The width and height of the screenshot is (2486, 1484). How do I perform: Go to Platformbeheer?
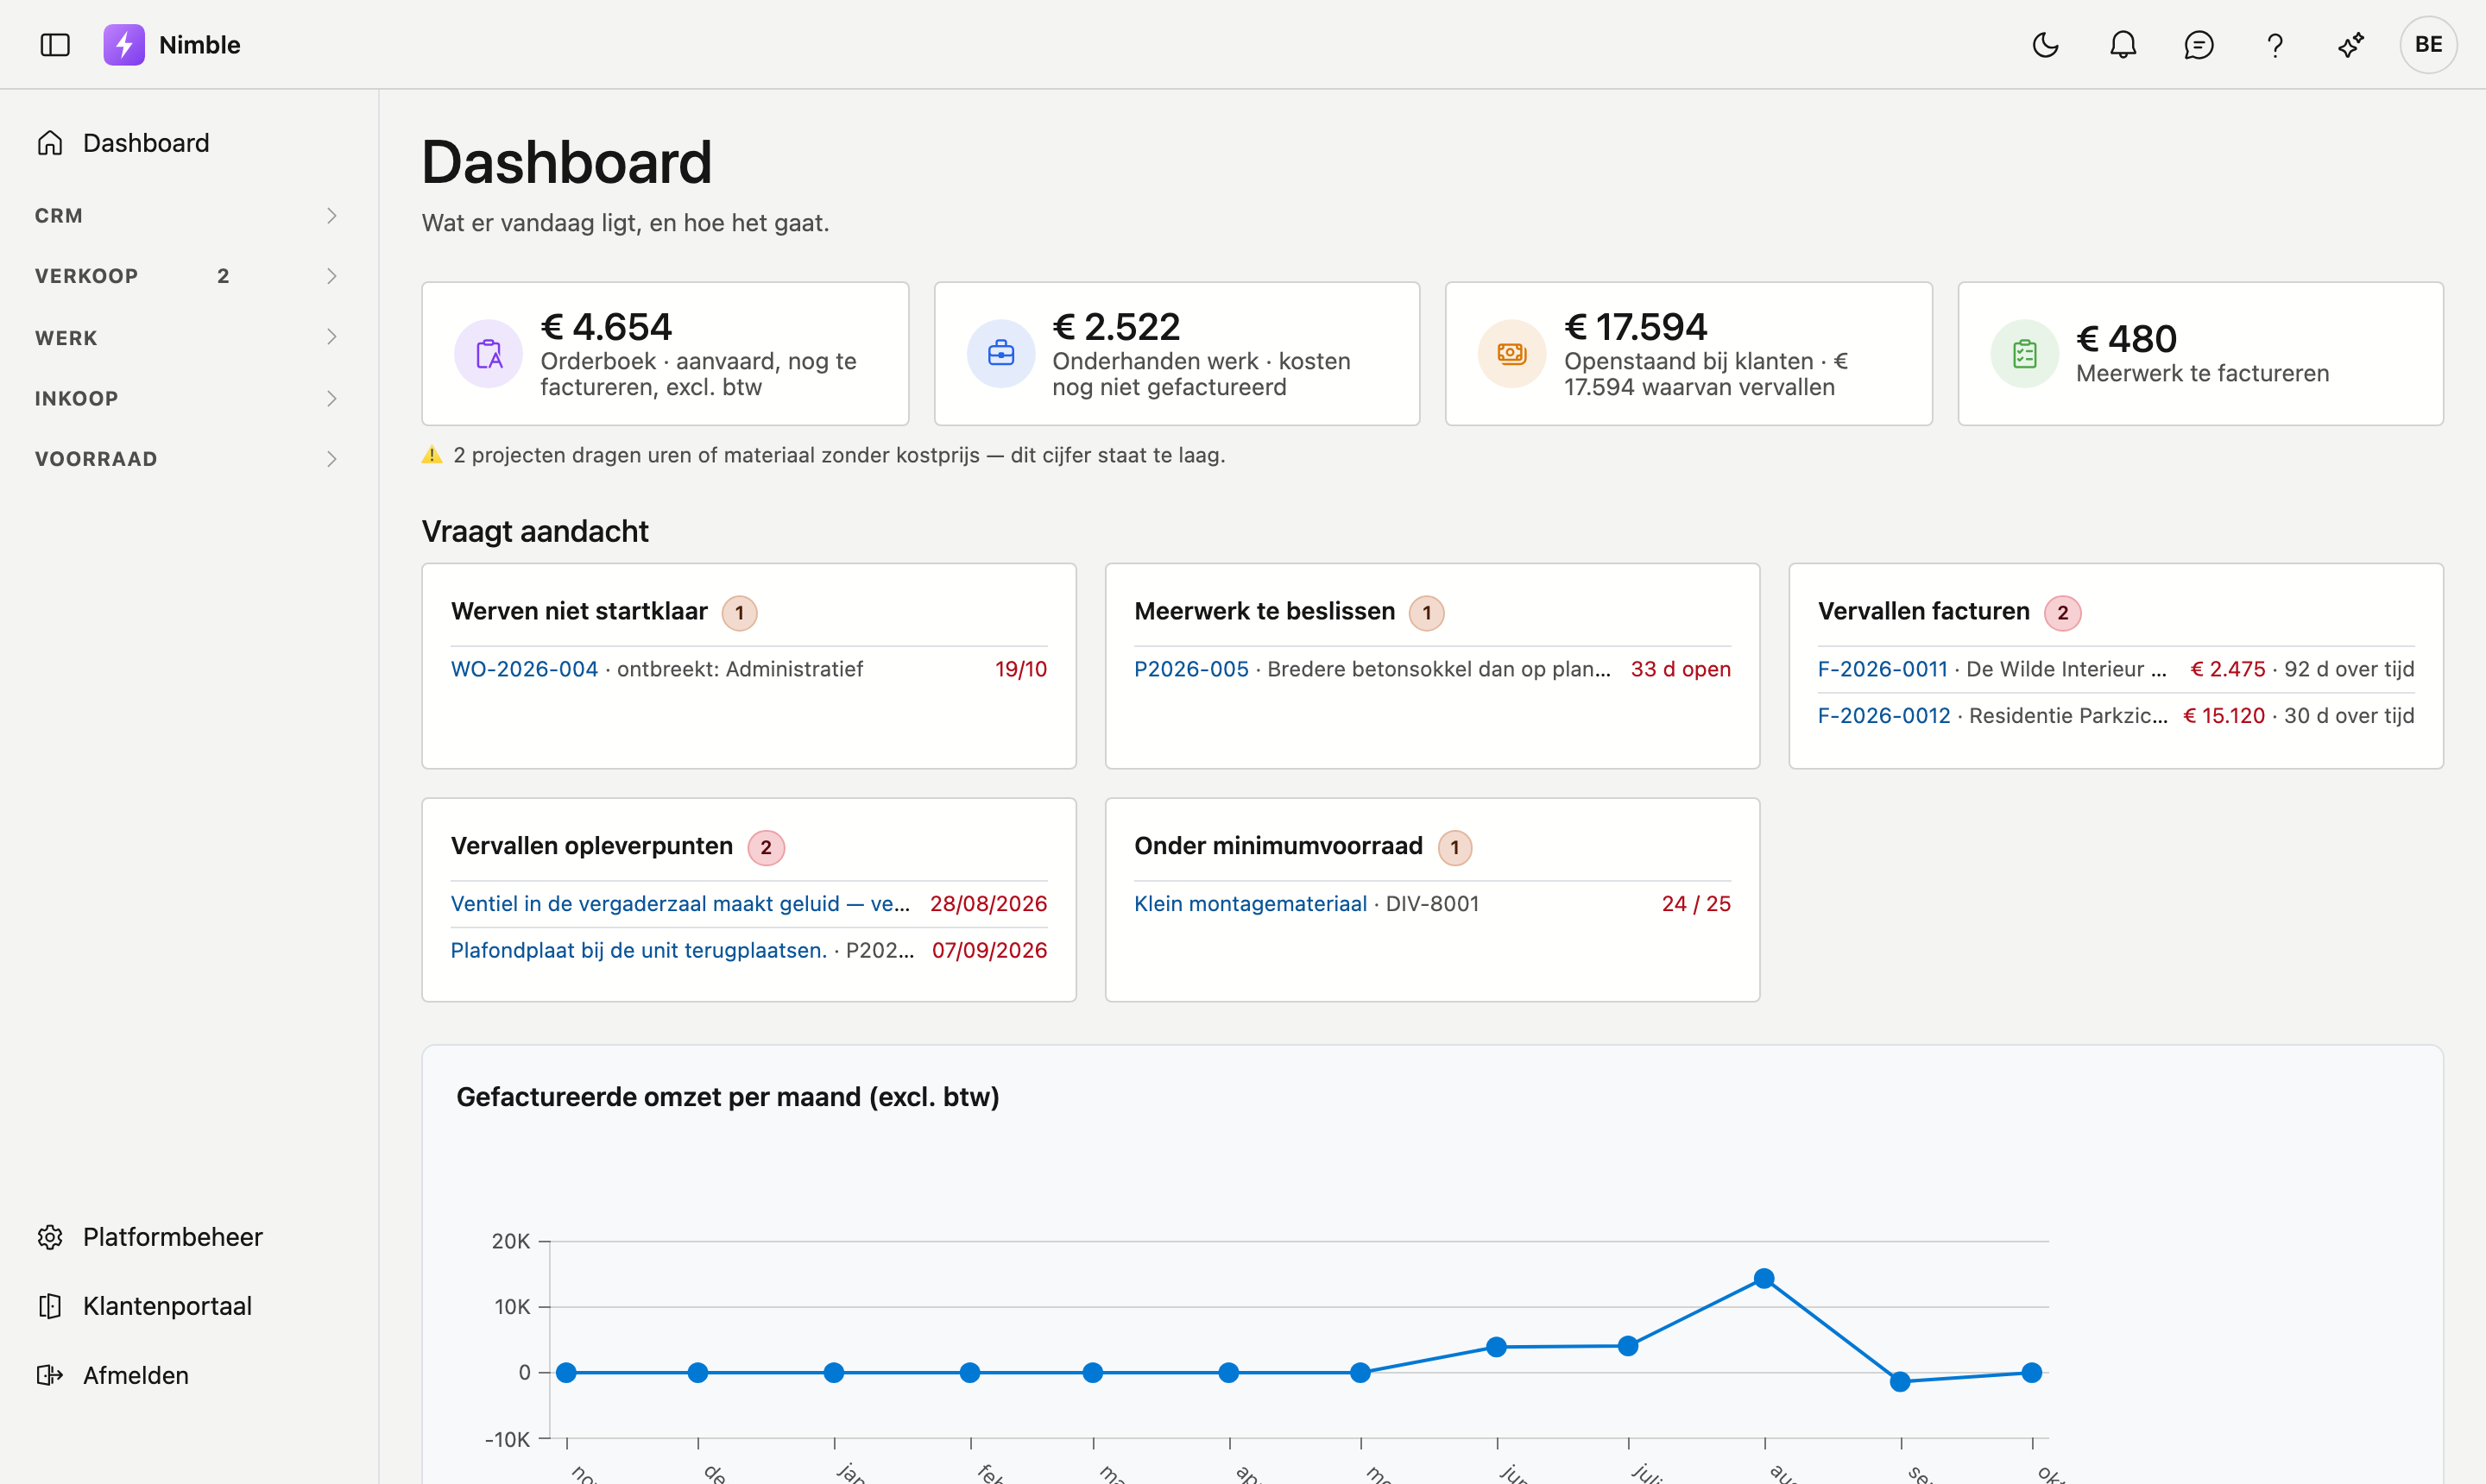coord(189,1237)
